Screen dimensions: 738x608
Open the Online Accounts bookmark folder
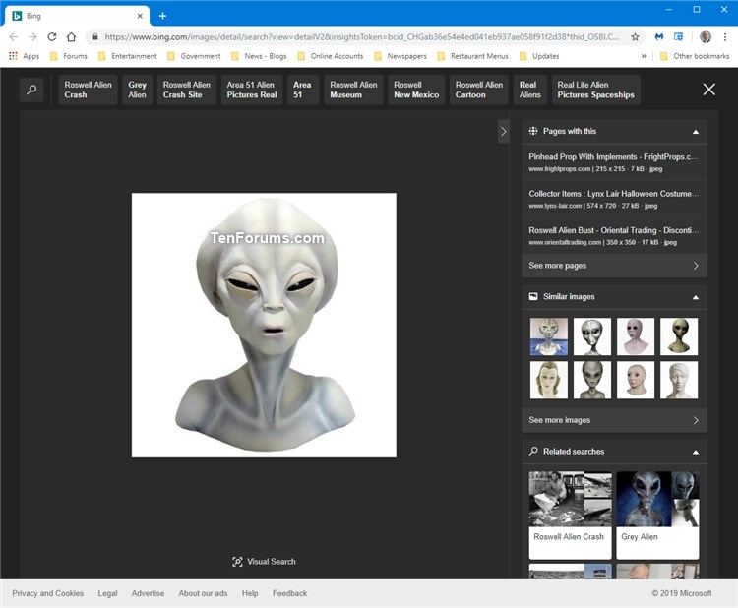tap(331, 56)
